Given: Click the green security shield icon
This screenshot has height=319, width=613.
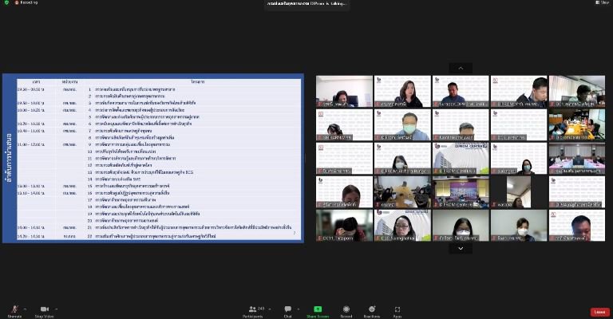Looking at the screenshot, I should [6, 2].
